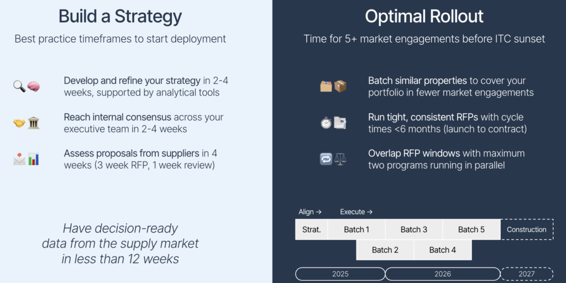566x283 pixels.
Task: Click the Batch 1 timeline block
Action: tap(357, 229)
